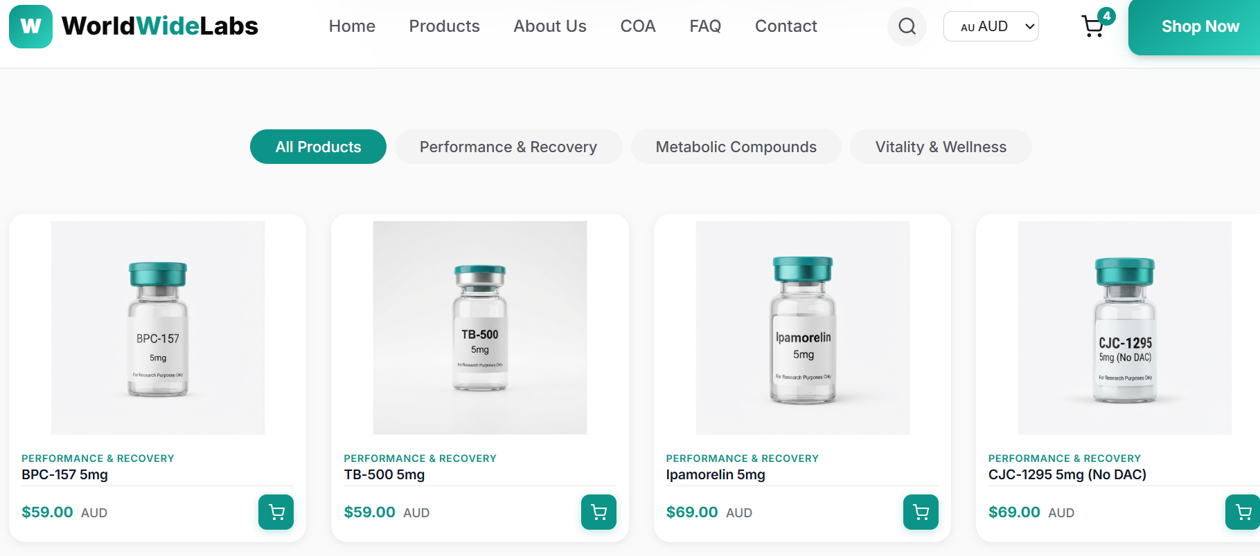1260x556 pixels.
Task: Navigate to About Us
Action: 550,26
